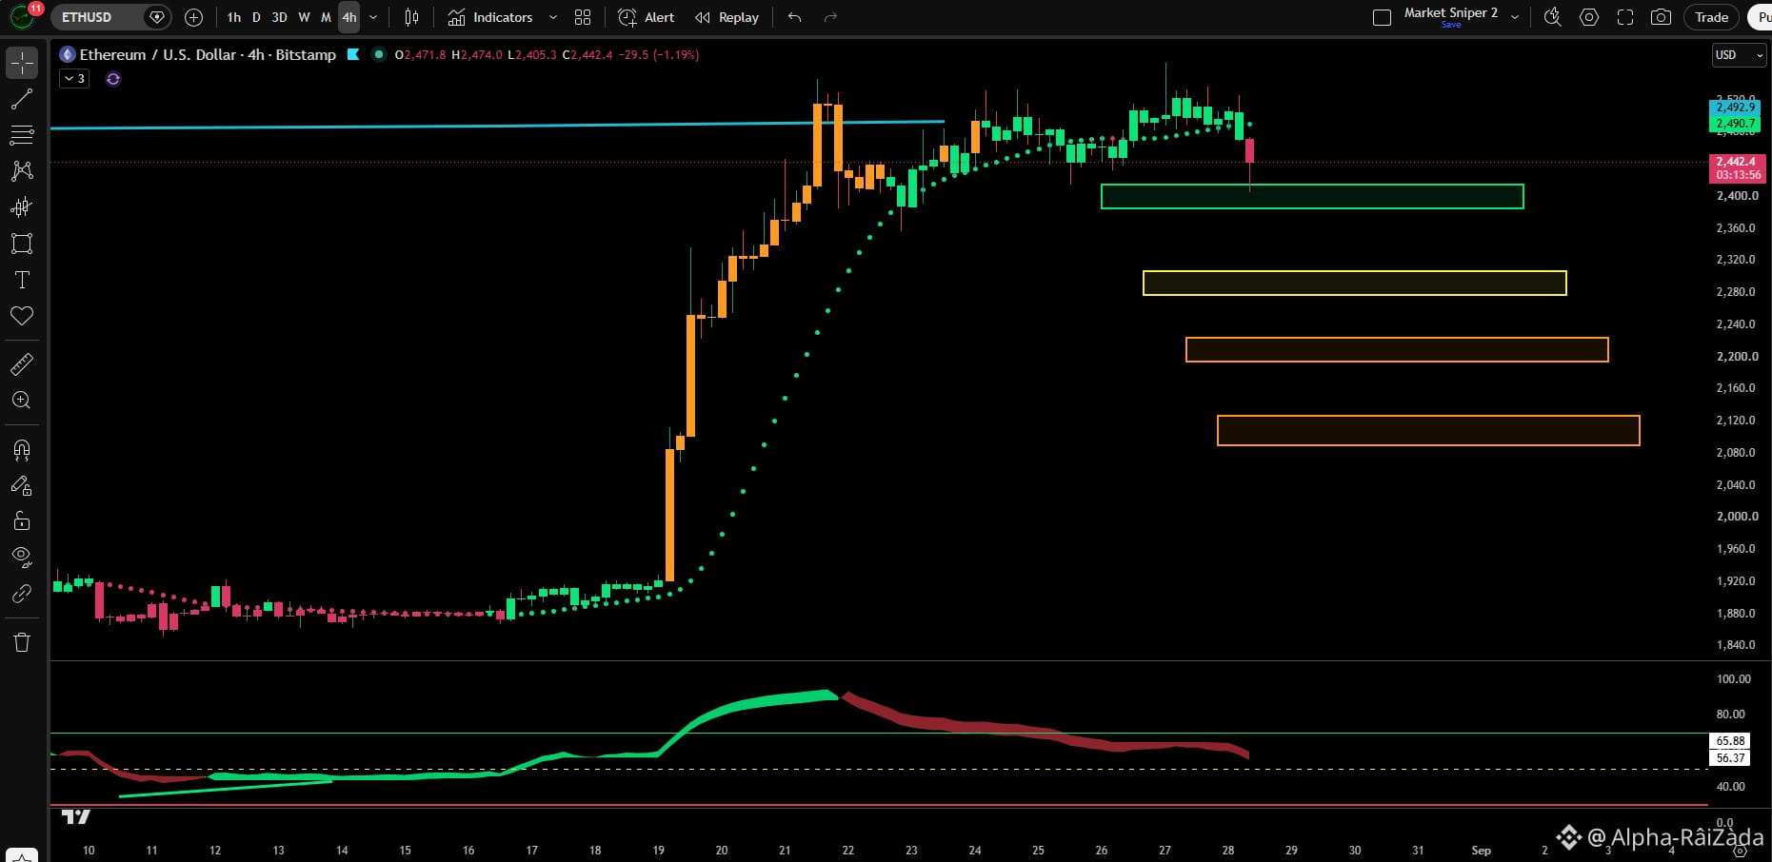Viewport: 1772px width, 862px height.
Task: Hide all drawings with the eye icon
Action: (x=22, y=558)
